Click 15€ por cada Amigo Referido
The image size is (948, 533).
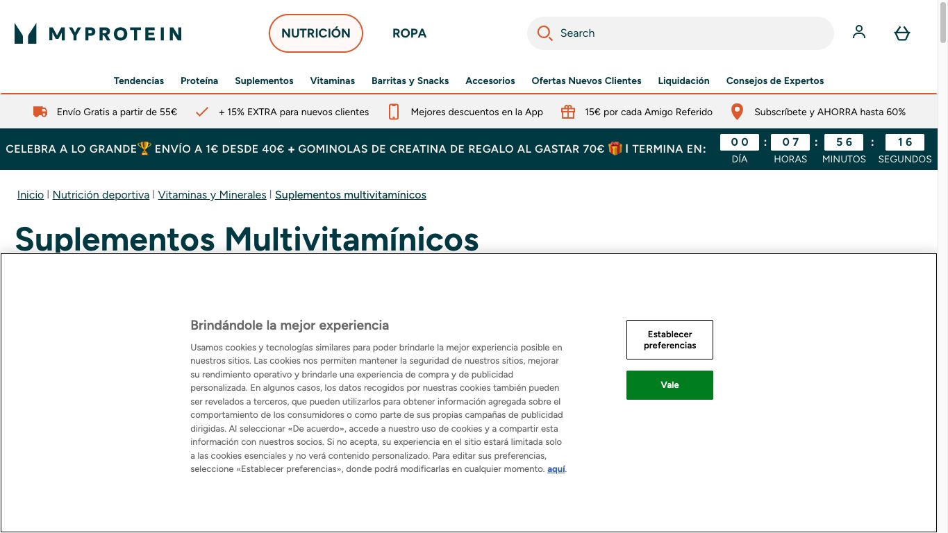(x=649, y=112)
